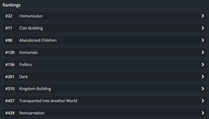The image size is (209, 119).
Task: Go to the Immortals ranking
Action: 28,53
